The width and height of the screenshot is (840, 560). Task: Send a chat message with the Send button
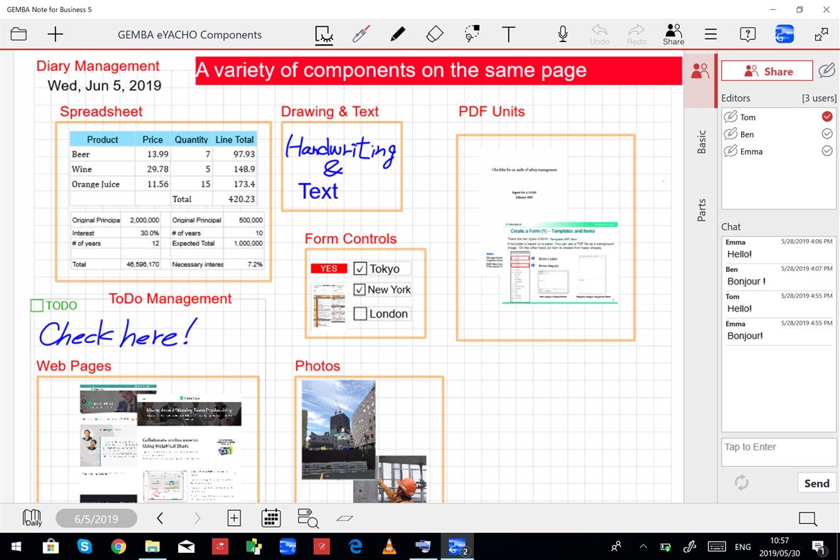(817, 482)
